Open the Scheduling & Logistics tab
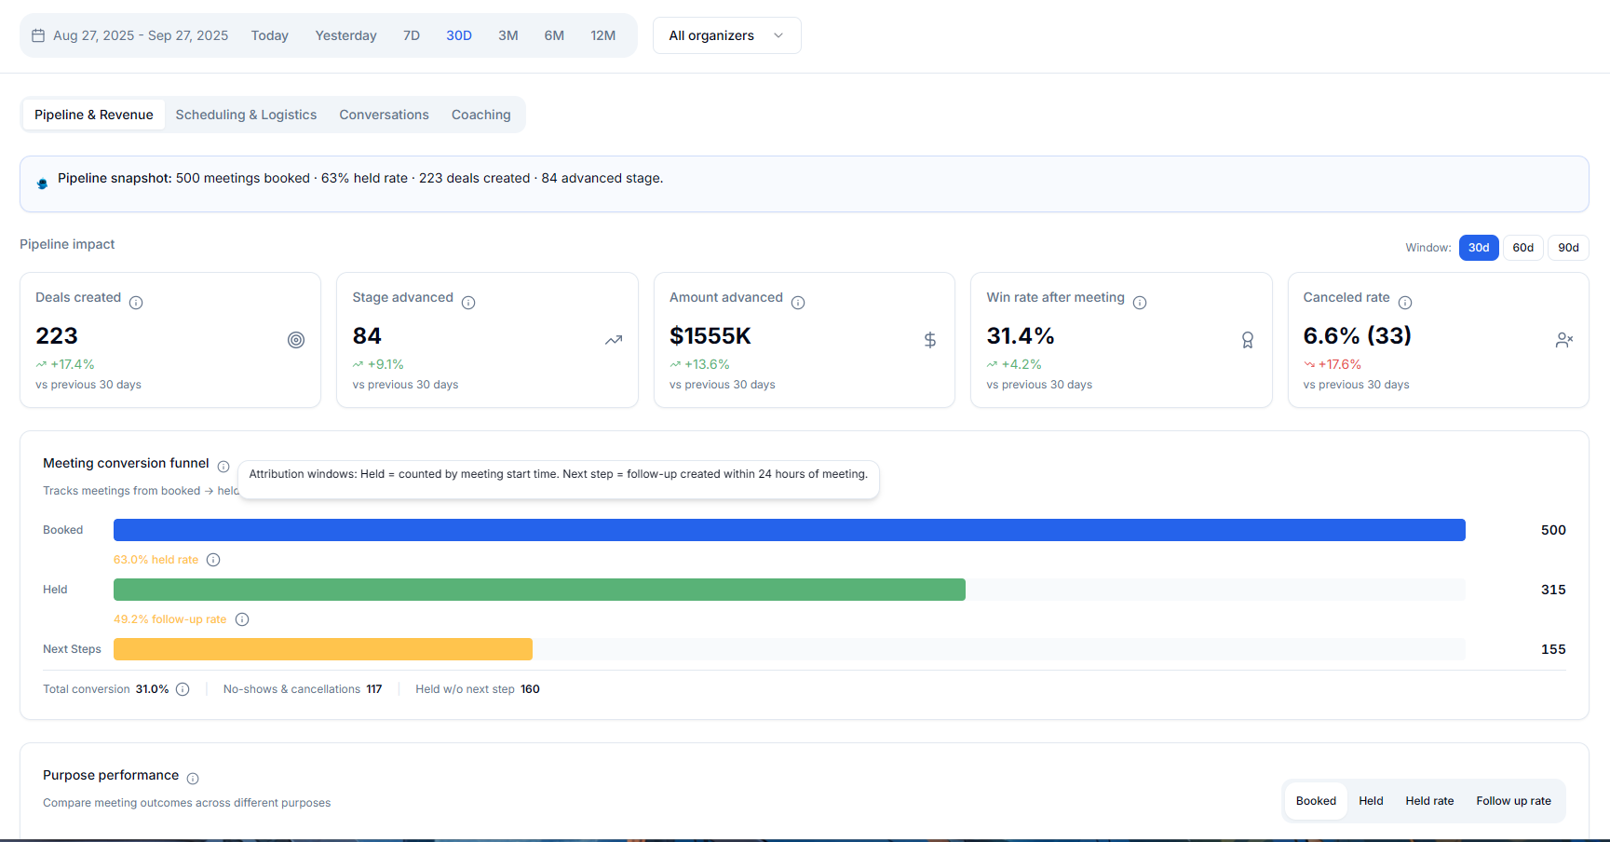Screen dimensions: 1610x842 (x=246, y=114)
